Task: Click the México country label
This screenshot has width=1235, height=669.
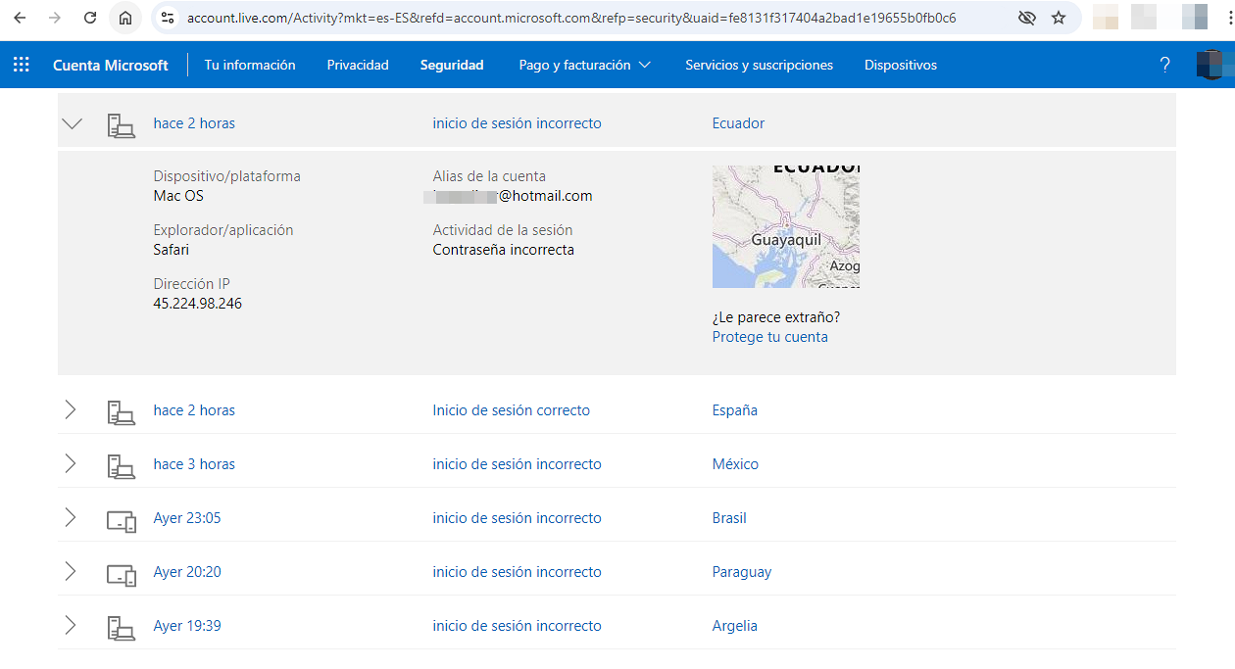Action: tap(735, 464)
